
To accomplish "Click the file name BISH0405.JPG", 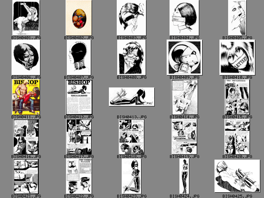I will 238,38.
